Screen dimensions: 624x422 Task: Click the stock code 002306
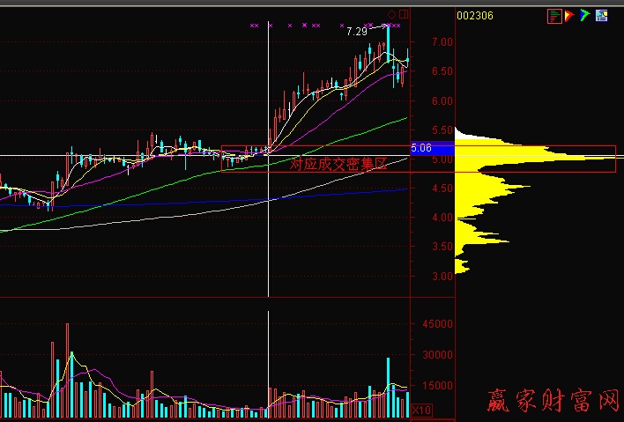[474, 15]
